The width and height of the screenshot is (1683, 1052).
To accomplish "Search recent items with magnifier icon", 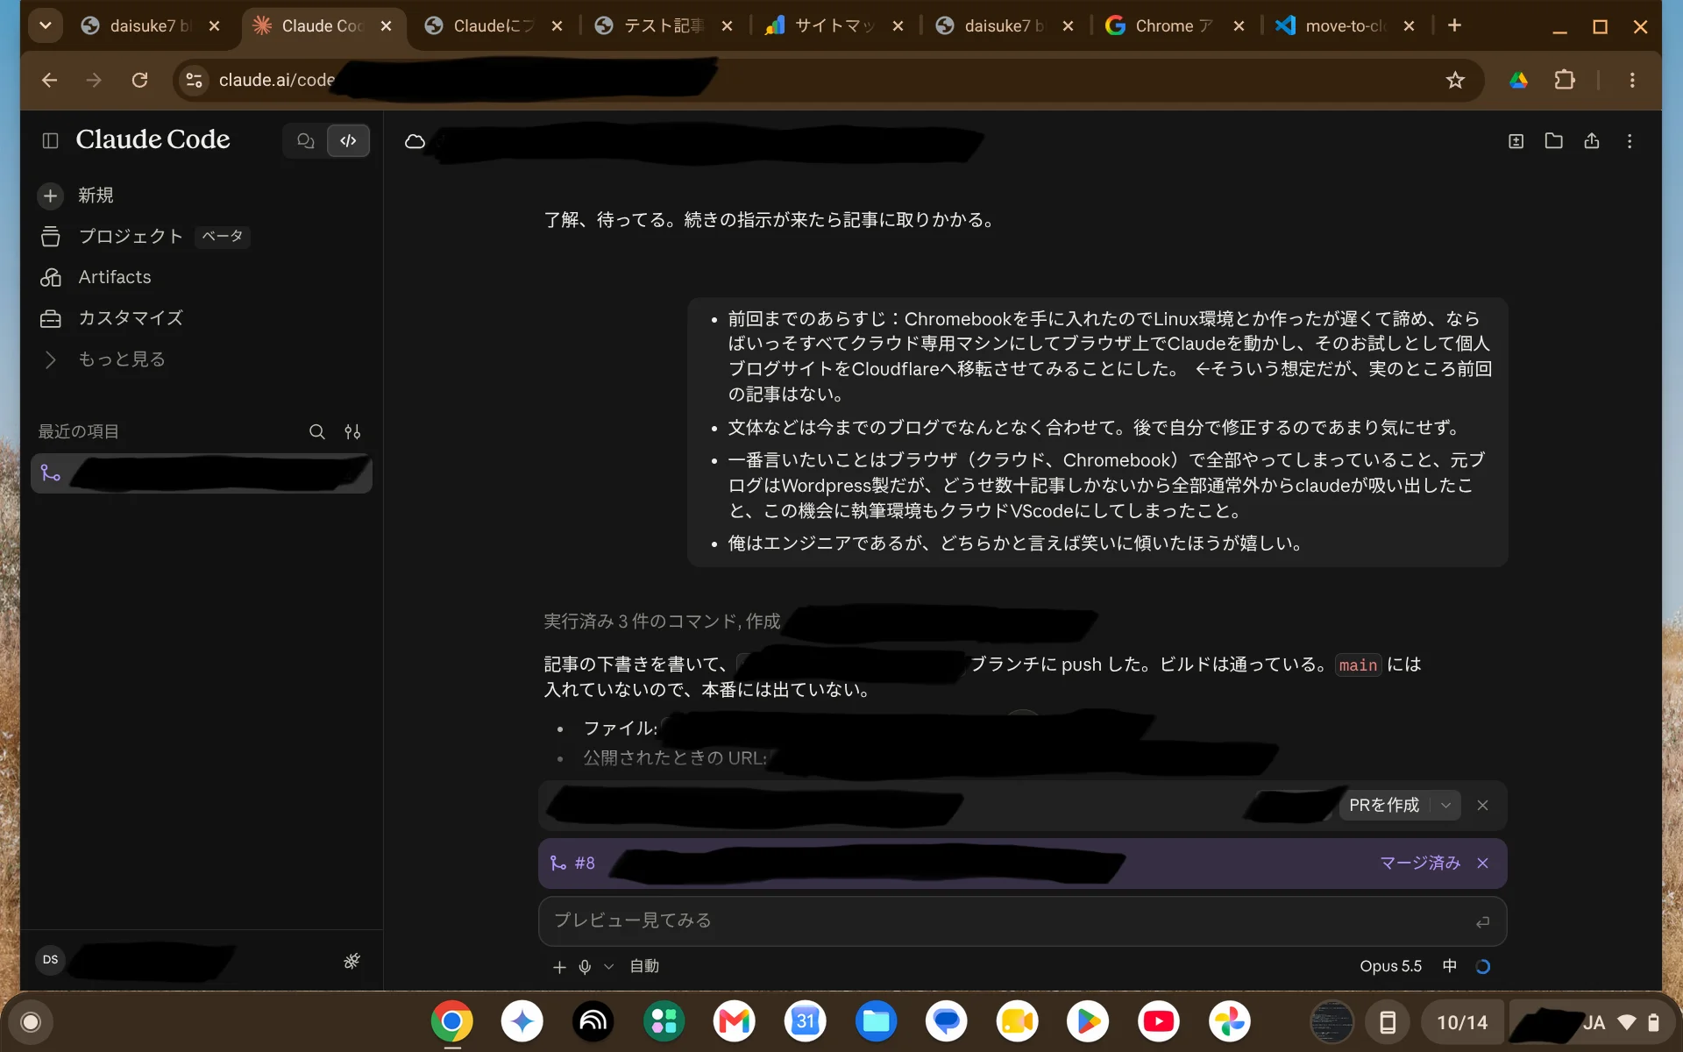I will [x=316, y=431].
